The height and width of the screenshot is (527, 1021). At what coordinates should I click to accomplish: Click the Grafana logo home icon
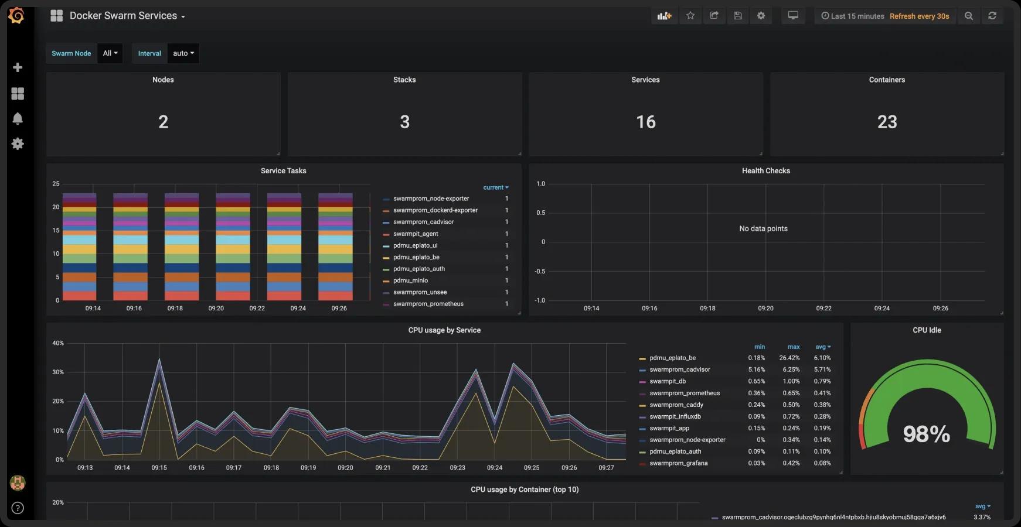16,16
